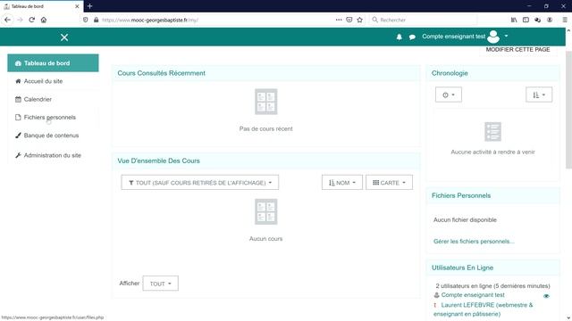Image resolution: width=572 pixels, height=321 pixels.
Task: Click the calendar icon beside Calendrier
Action: tap(18, 99)
